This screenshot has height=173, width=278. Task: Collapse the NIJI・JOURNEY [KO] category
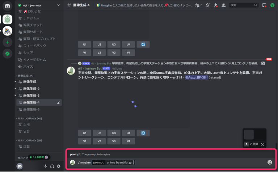point(29,118)
